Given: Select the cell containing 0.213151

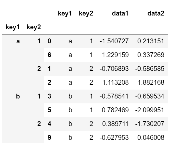Looking at the screenshot, I should [151, 42].
